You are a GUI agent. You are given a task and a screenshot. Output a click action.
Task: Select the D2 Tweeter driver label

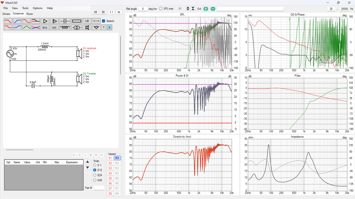(90, 74)
